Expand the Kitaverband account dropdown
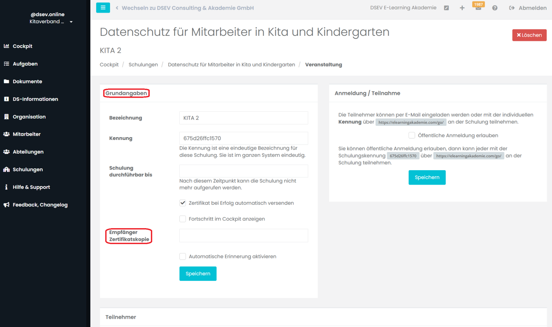The height and width of the screenshot is (327, 552). pos(71,22)
